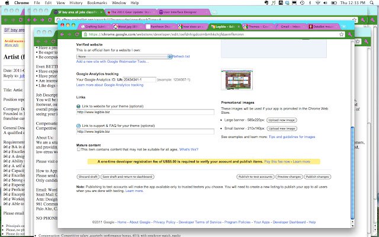The height and width of the screenshot is (237, 379).
Task: Switch to the Gmail – Inbox tab
Action: tap(290, 27)
